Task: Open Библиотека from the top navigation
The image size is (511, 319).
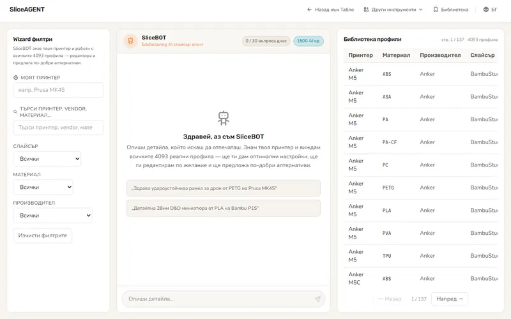Action: [x=451, y=10]
